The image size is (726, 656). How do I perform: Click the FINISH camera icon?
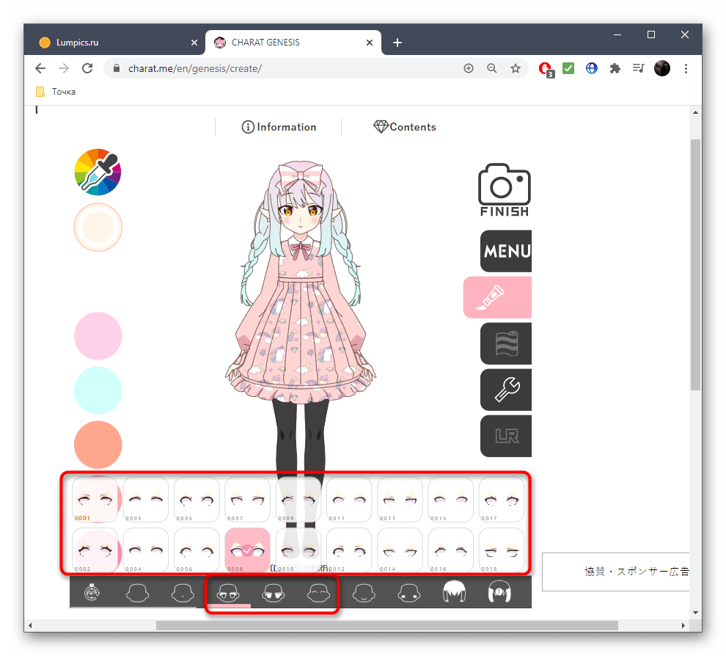pyautogui.click(x=504, y=189)
